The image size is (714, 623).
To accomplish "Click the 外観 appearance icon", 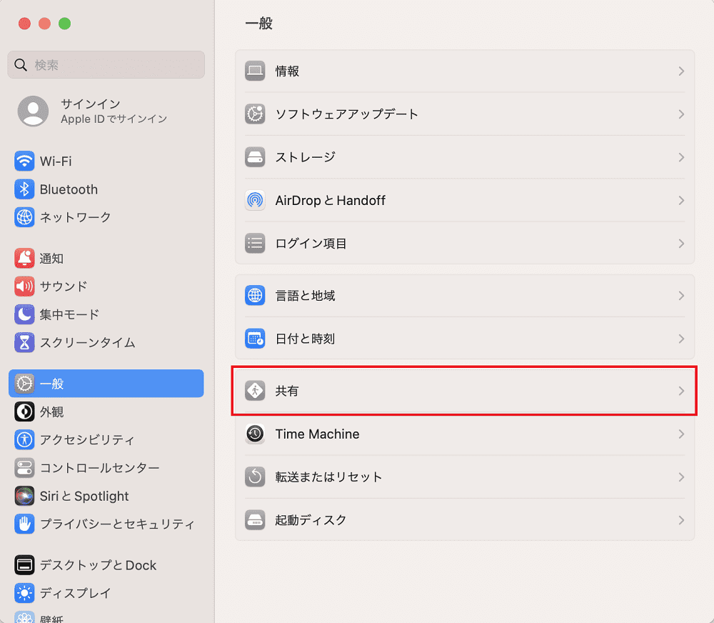I will [x=24, y=412].
